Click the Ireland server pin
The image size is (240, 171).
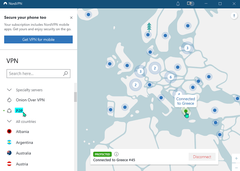(110, 64)
